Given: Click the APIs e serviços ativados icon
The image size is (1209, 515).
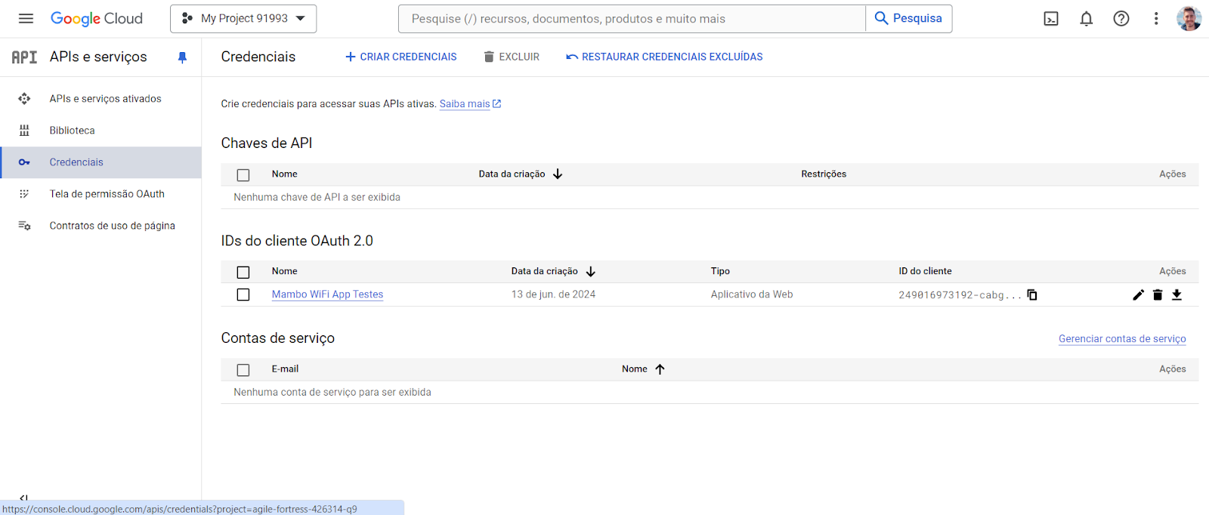Looking at the screenshot, I should (x=24, y=99).
